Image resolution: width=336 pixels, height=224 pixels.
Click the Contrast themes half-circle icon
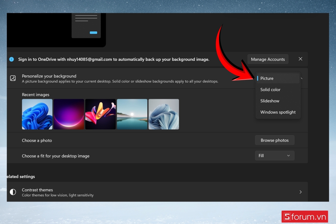click(x=13, y=192)
